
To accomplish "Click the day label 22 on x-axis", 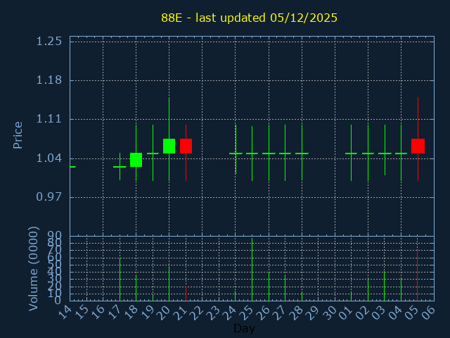I will 197,313.
